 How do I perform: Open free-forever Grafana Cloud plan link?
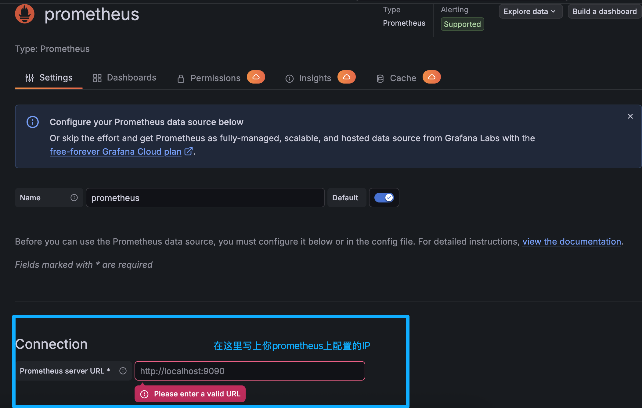115,152
